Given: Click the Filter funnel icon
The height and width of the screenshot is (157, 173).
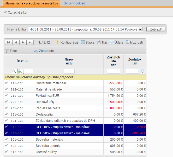Looking at the screenshot, I should (7, 51).
